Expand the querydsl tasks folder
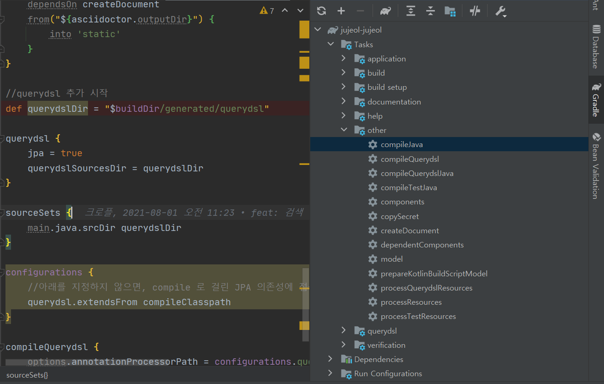604x384 pixels. click(344, 330)
